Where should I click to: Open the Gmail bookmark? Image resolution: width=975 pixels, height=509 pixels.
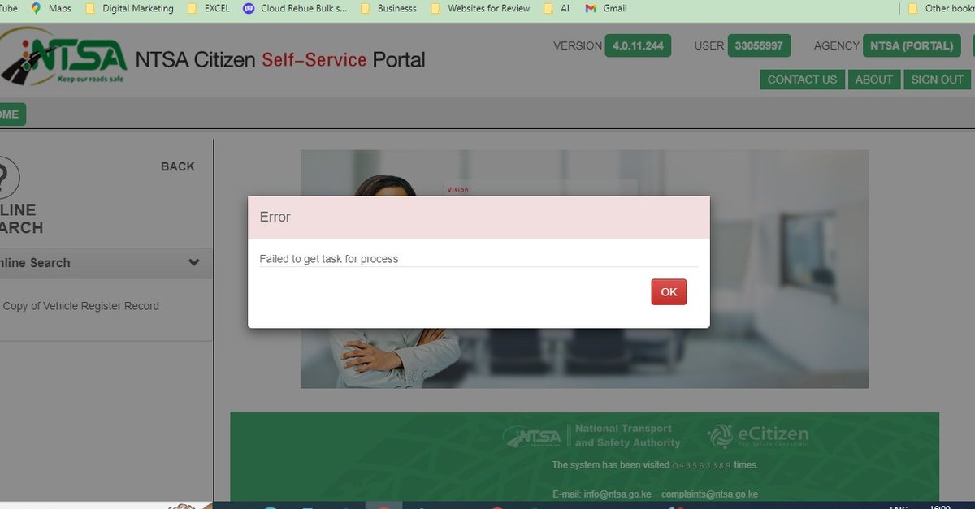click(606, 9)
